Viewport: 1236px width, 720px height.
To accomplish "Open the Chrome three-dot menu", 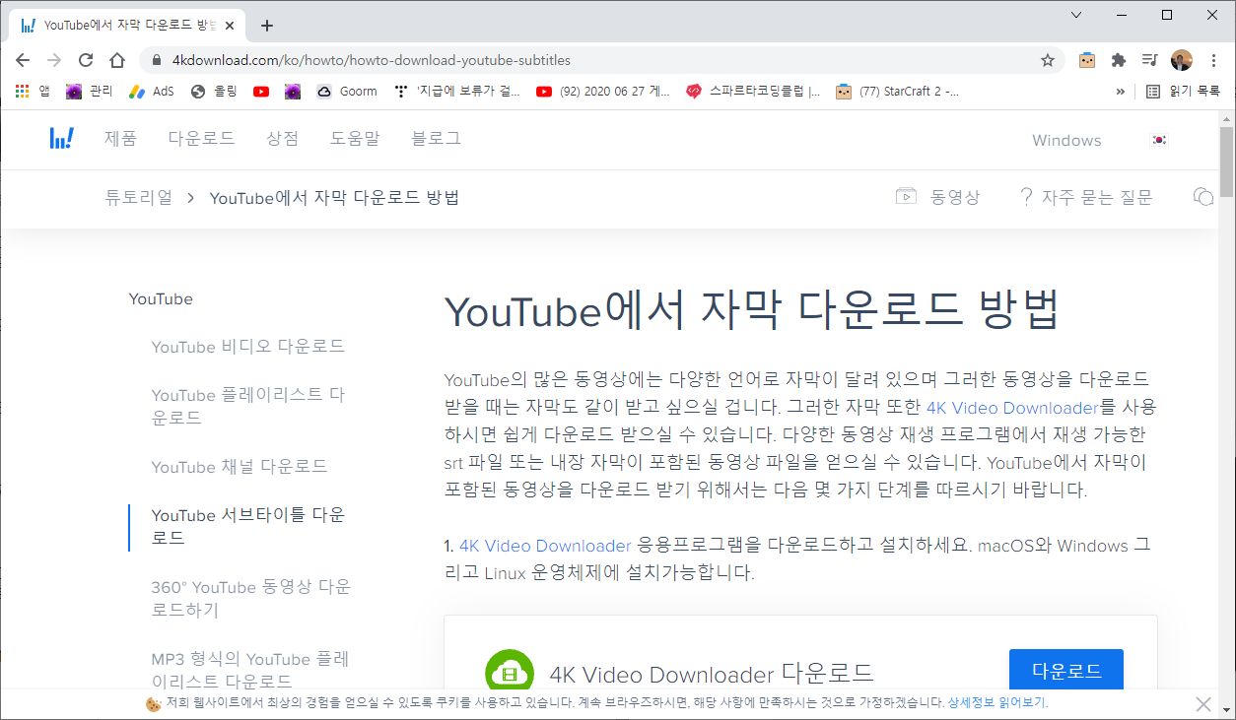I will click(x=1212, y=60).
